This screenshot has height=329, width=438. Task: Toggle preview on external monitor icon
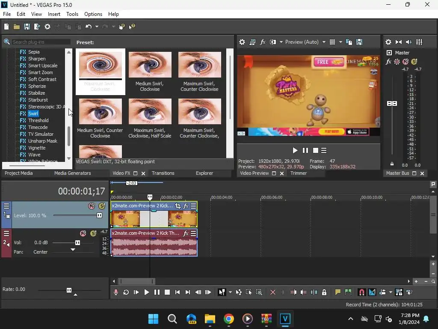tap(252, 42)
